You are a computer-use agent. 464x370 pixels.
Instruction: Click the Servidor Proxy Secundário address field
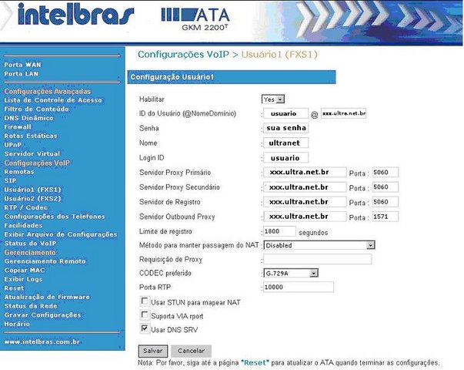tap(305, 187)
